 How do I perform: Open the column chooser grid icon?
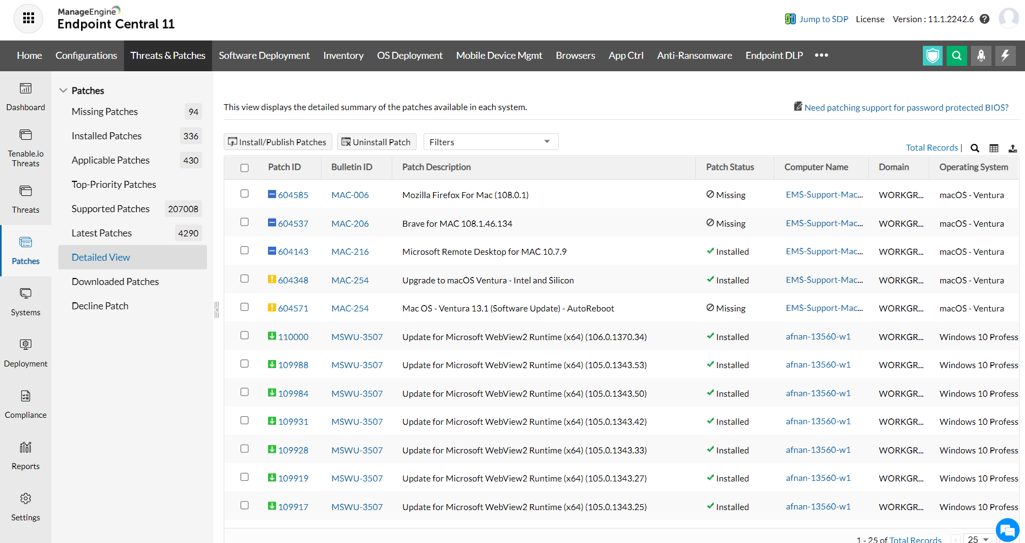(994, 148)
